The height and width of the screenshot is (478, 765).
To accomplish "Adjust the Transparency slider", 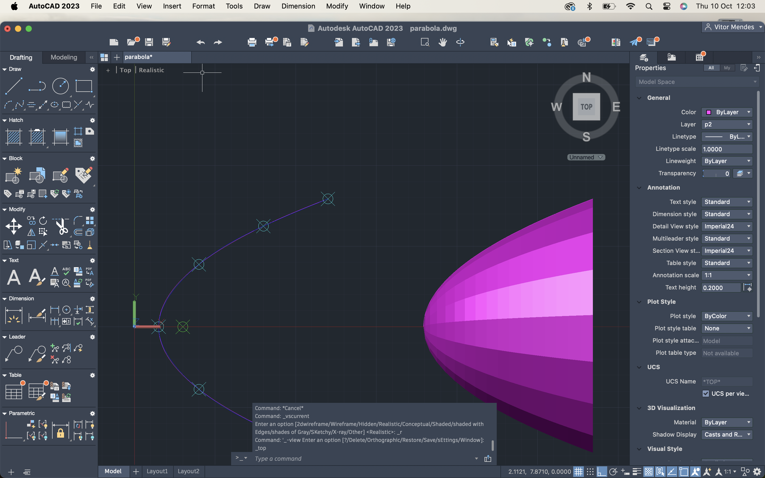I will (716, 174).
